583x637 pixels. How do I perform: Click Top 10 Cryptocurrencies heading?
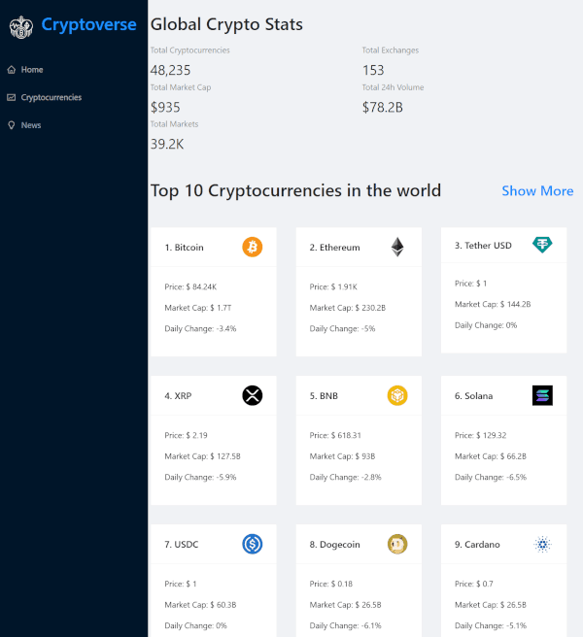[x=295, y=191]
